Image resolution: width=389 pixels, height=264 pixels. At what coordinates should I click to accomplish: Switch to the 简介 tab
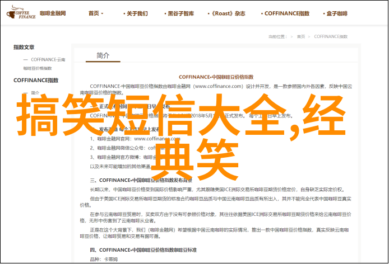[103, 55]
